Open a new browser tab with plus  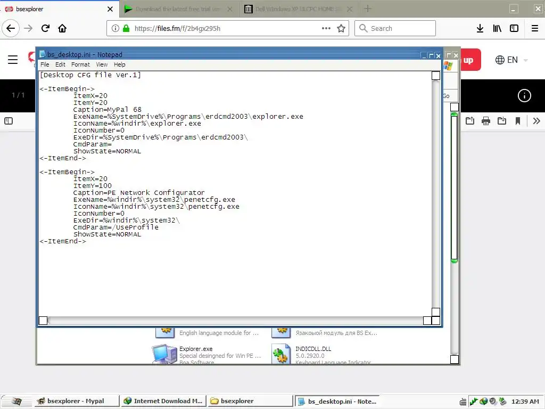pos(368,9)
